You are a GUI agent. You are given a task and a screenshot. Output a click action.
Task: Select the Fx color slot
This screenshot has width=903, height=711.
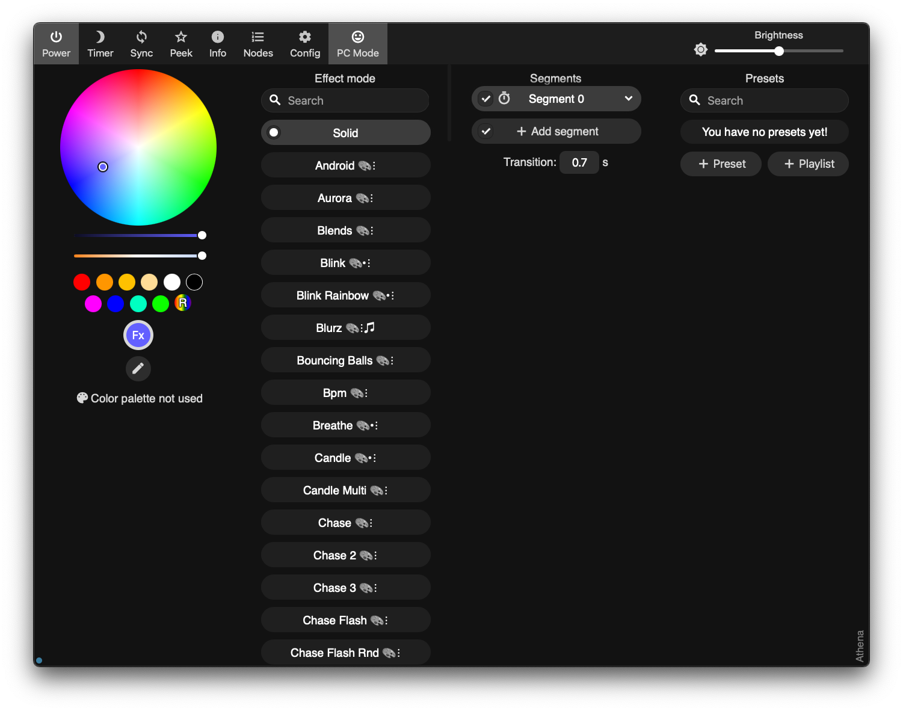tap(138, 335)
